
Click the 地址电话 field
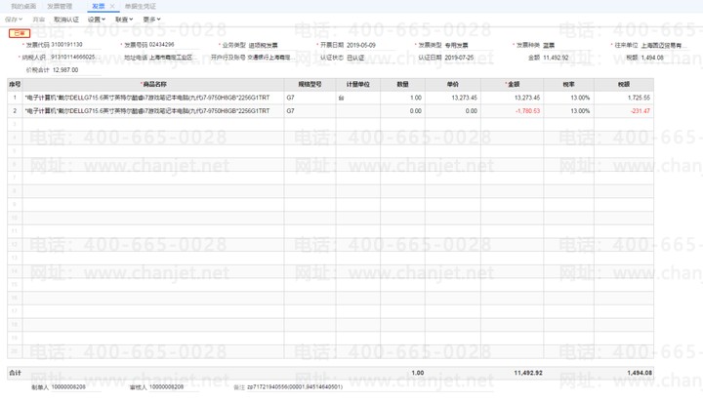point(174,58)
